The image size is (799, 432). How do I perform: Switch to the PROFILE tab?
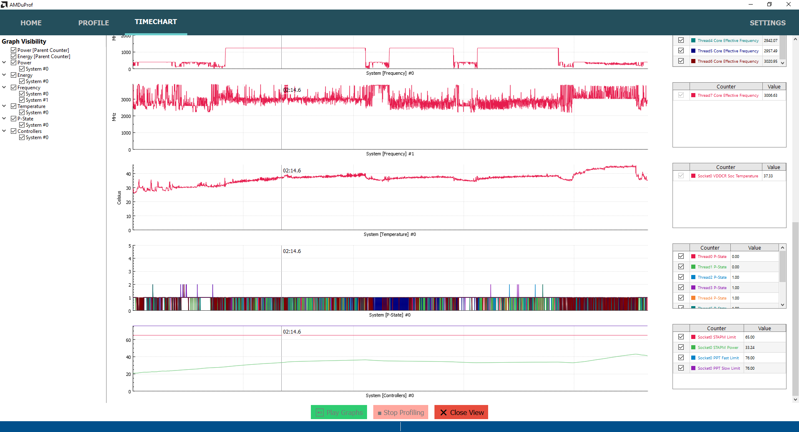94,23
